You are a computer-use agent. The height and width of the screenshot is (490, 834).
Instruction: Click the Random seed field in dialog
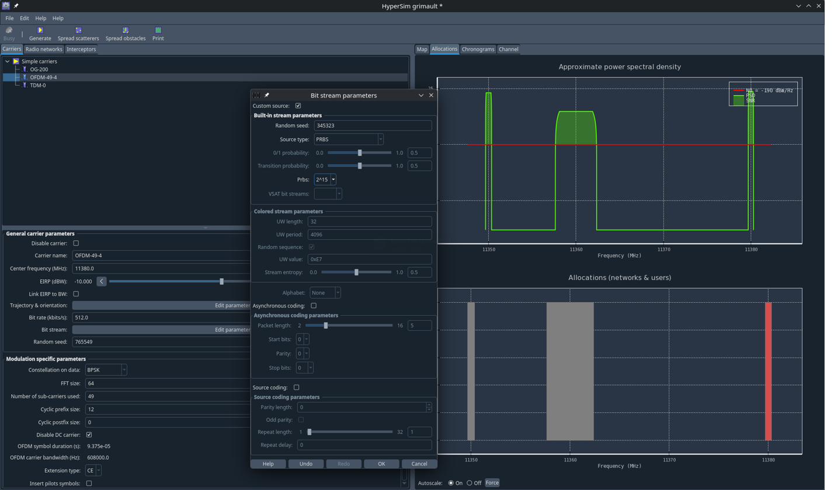373,125
